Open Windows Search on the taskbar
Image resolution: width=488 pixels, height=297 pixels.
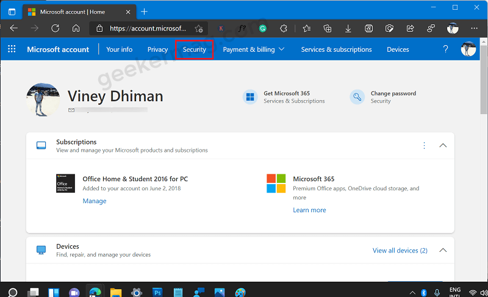(12, 292)
